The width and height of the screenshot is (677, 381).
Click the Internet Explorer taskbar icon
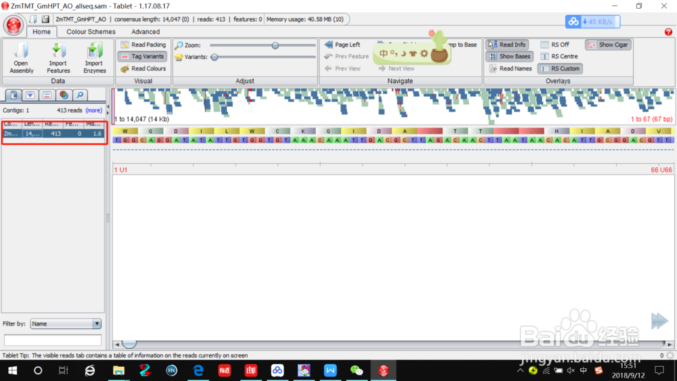90,371
